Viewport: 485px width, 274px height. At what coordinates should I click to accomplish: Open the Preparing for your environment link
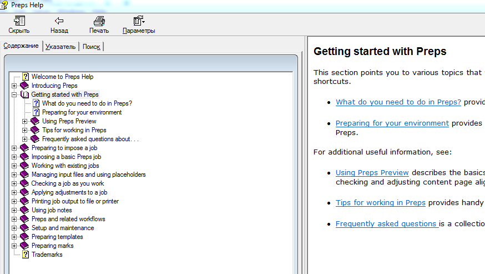392,123
